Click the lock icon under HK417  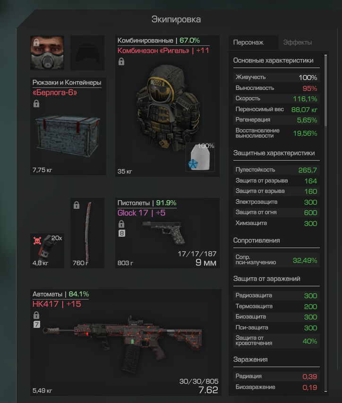(x=36, y=315)
